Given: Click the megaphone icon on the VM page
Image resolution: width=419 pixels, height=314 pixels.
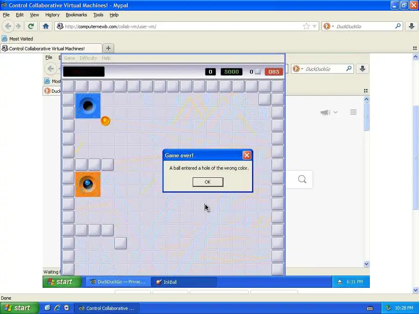Looking at the screenshot, I should point(325,112).
